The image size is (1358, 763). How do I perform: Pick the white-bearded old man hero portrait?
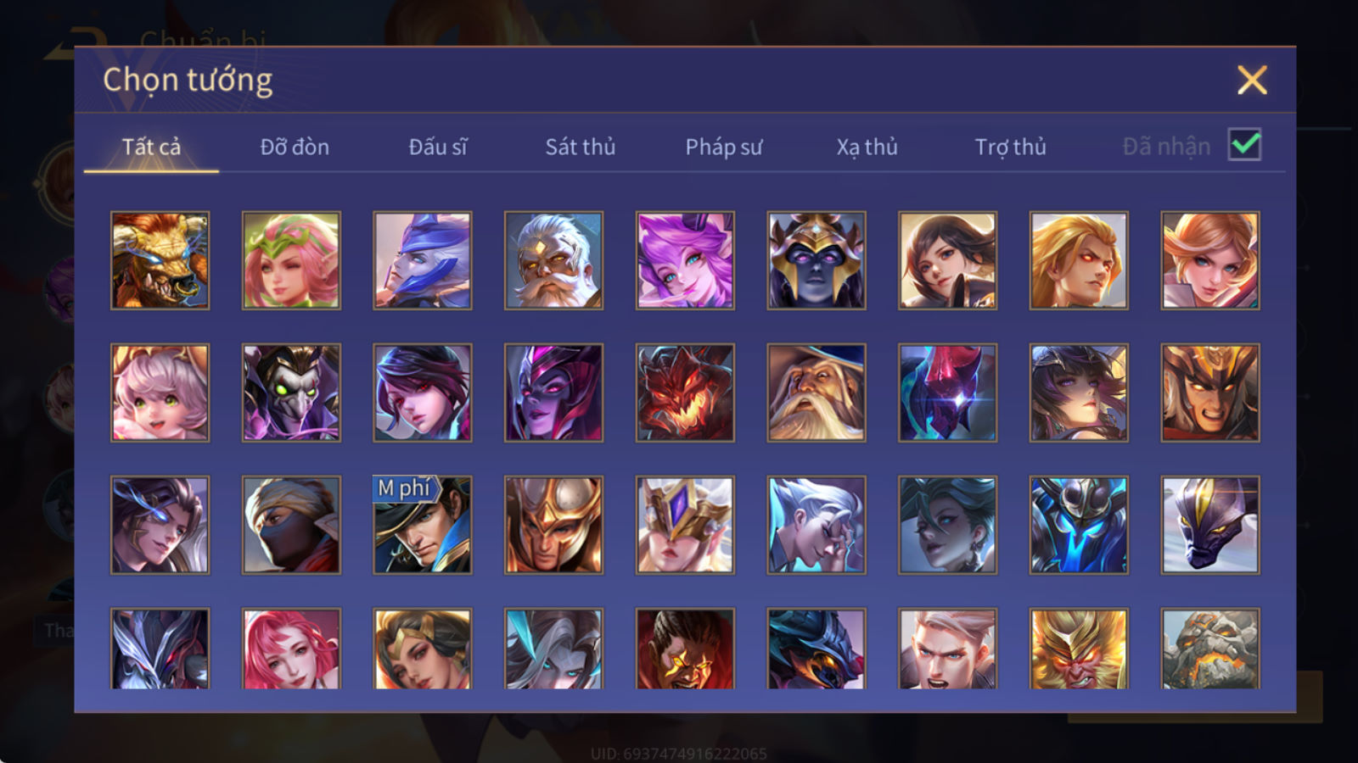[553, 260]
